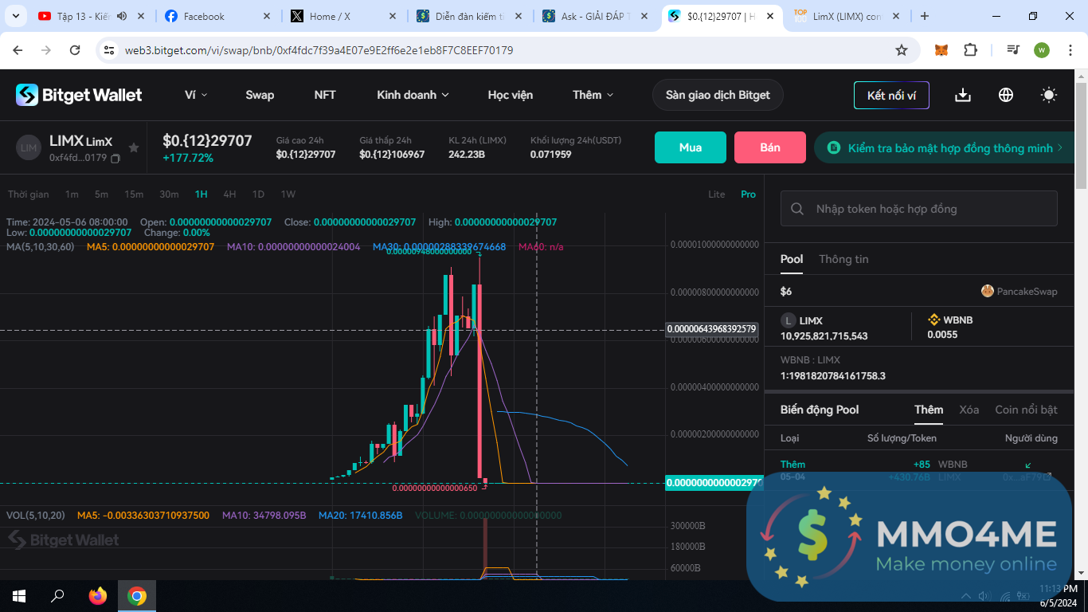The height and width of the screenshot is (612, 1088).
Task: Open the Chrome tab search dropdown
Action: (x=15, y=16)
